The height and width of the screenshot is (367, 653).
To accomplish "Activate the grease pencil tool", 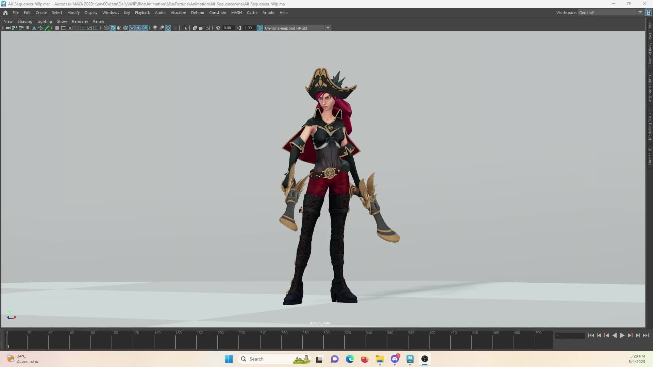I will pyautogui.click(x=48, y=28).
